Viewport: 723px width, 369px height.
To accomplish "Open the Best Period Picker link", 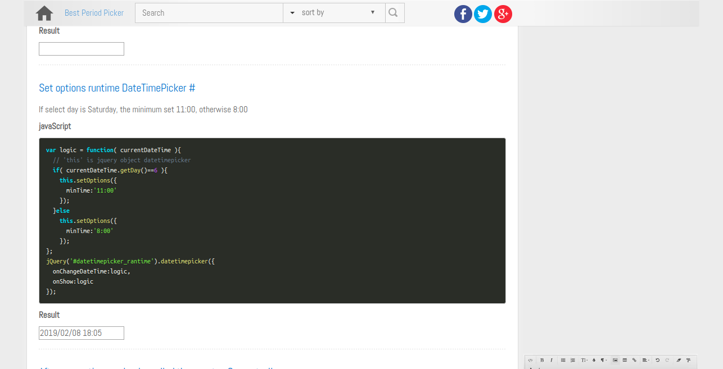I will [94, 12].
